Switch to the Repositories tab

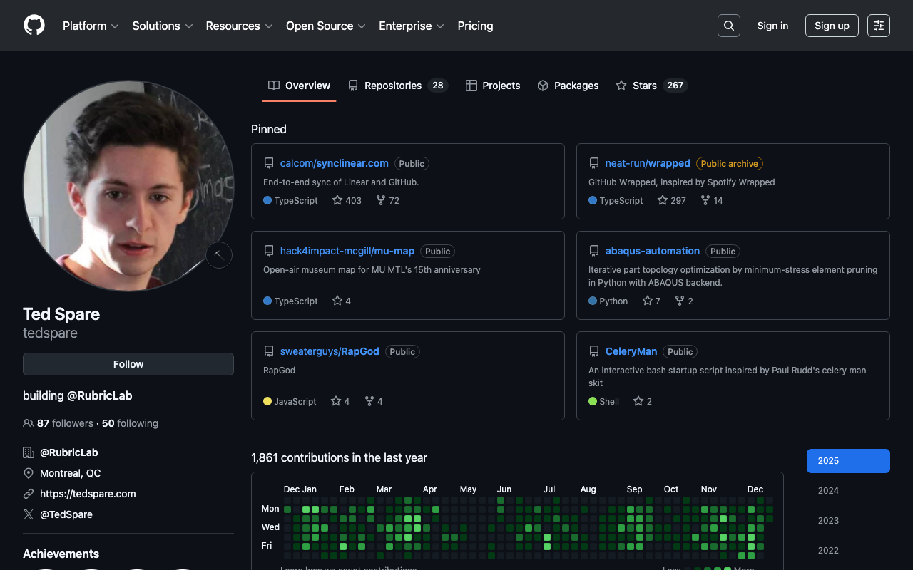[x=396, y=85]
